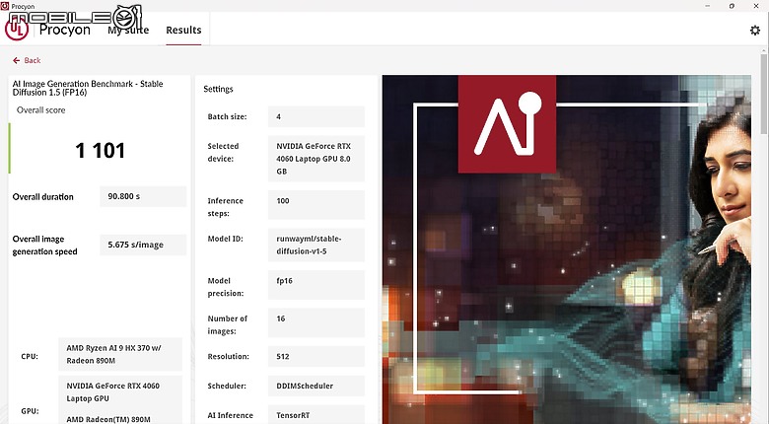Click the UL Procyon logo icon
The width and height of the screenshot is (769, 424).
(16, 30)
